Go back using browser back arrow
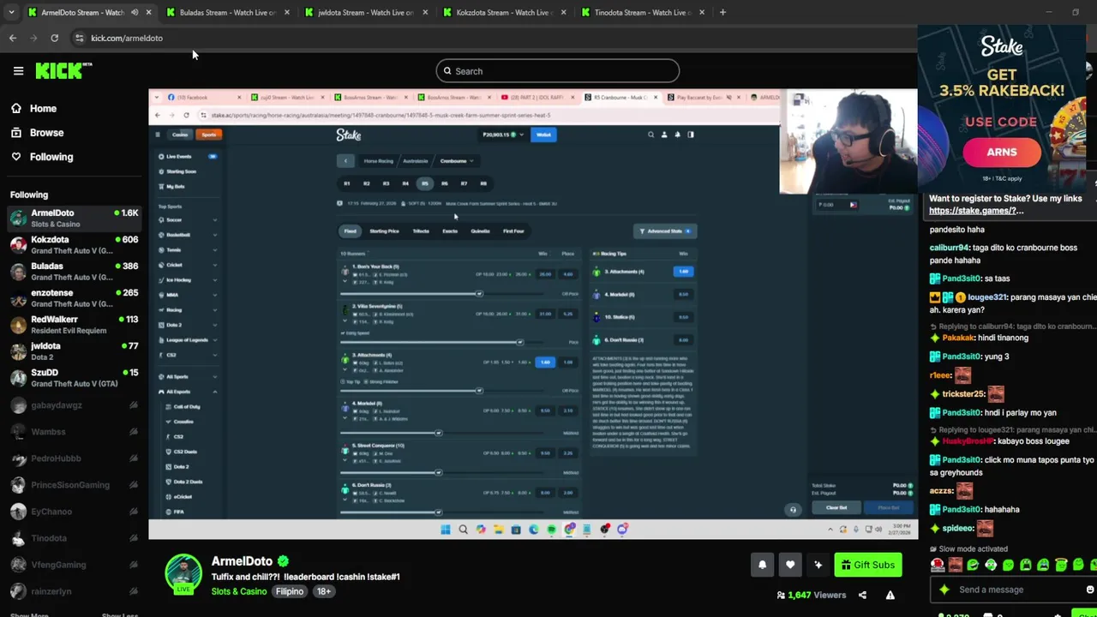Viewport: 1097px width, 617px height. pyautogui.click(x=13, y=38)
